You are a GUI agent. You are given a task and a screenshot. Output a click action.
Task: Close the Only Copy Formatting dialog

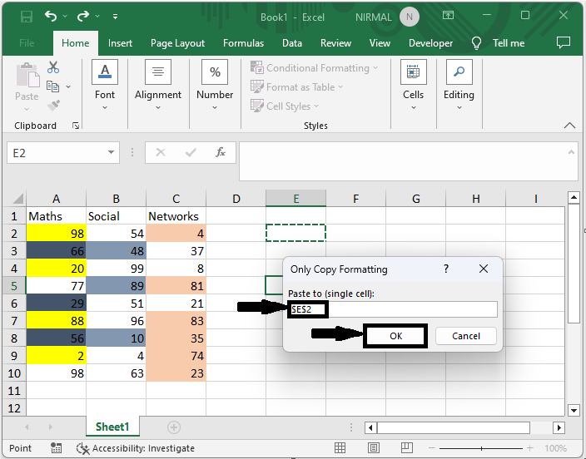tap(484, 269)
